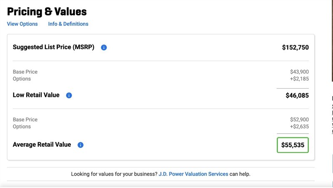Image resolution: width=333 pixels, height=188 pixels.
Task: Show info for Average Retail Value
Action: (x=81, y=145)
